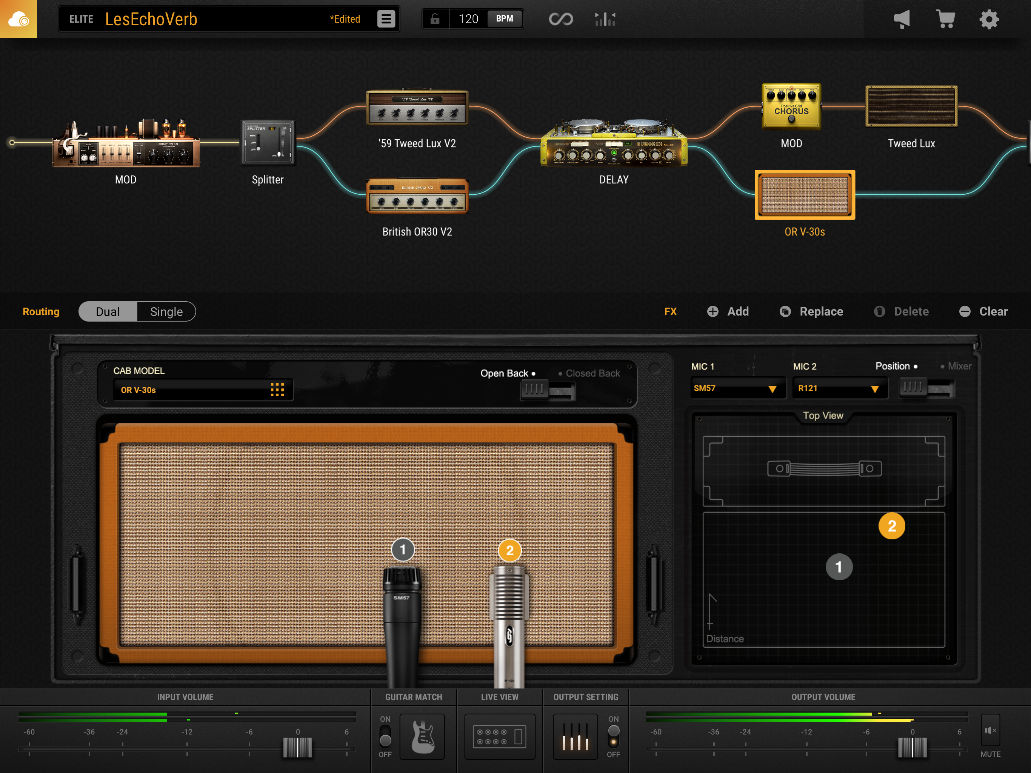Activate the looper tool
Screen dimensions: 1031x773
[561, 18]
